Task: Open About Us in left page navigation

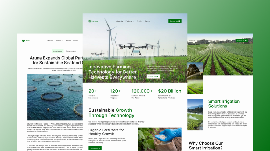Action: coord(50,41)
